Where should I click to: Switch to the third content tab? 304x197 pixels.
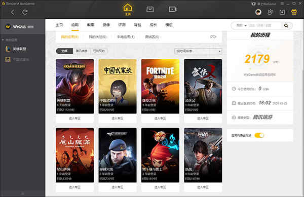[x=91, y=25]
